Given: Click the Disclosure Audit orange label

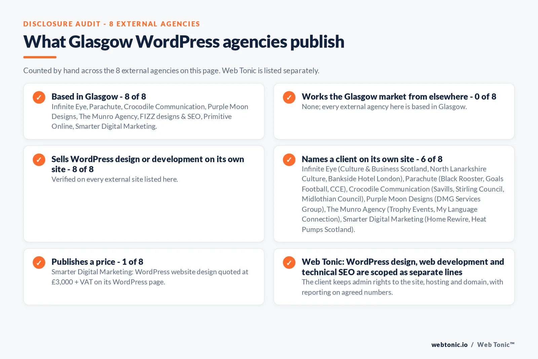Looking at the screenshot, I should click(112, 24).
